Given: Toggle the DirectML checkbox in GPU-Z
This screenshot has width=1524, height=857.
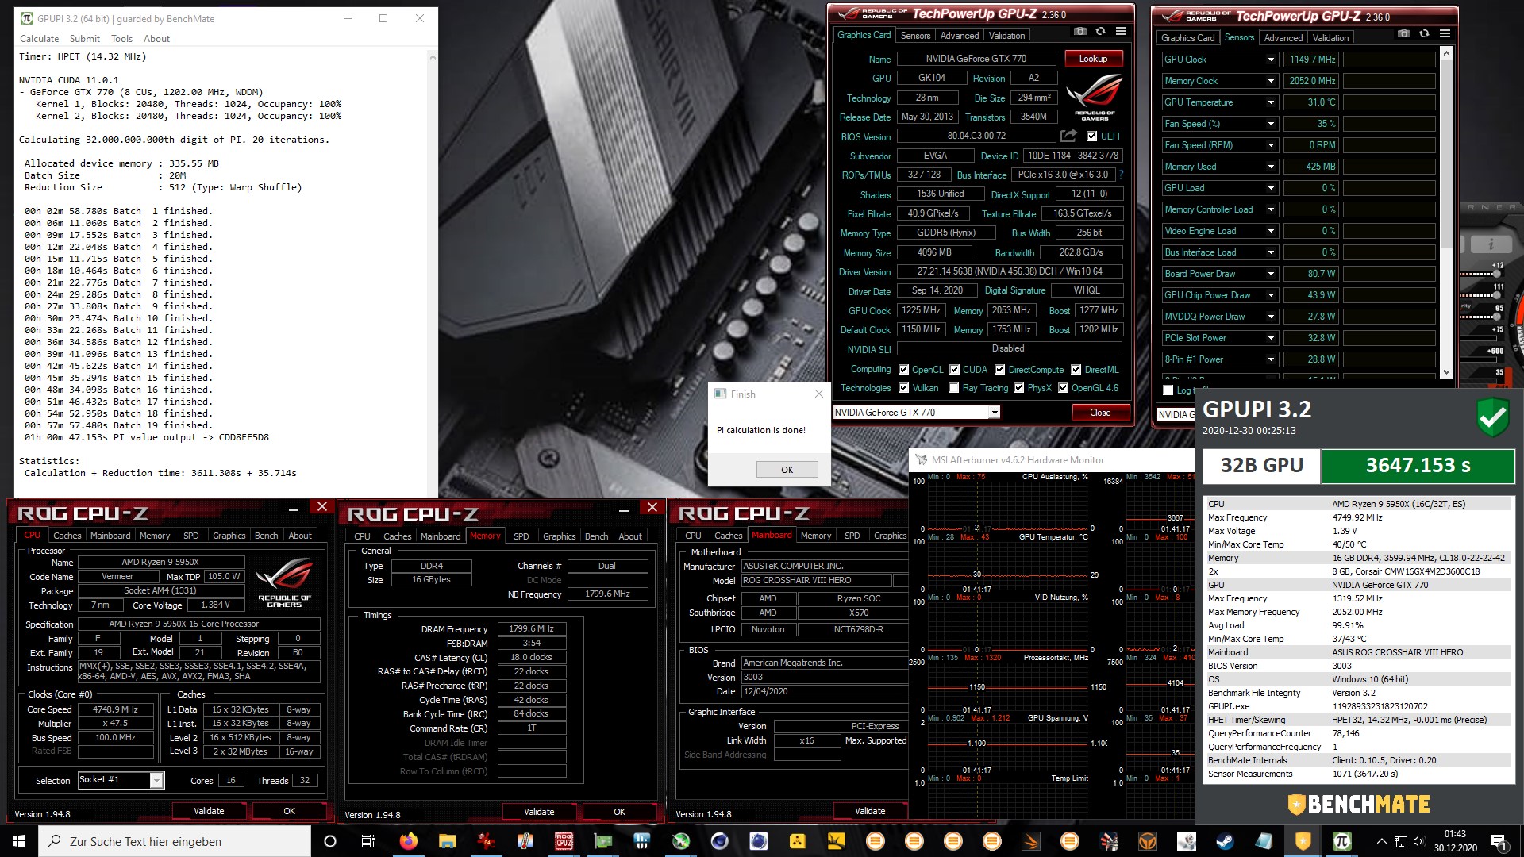Looking at the screenshot, I should [x=1076, y=370].
